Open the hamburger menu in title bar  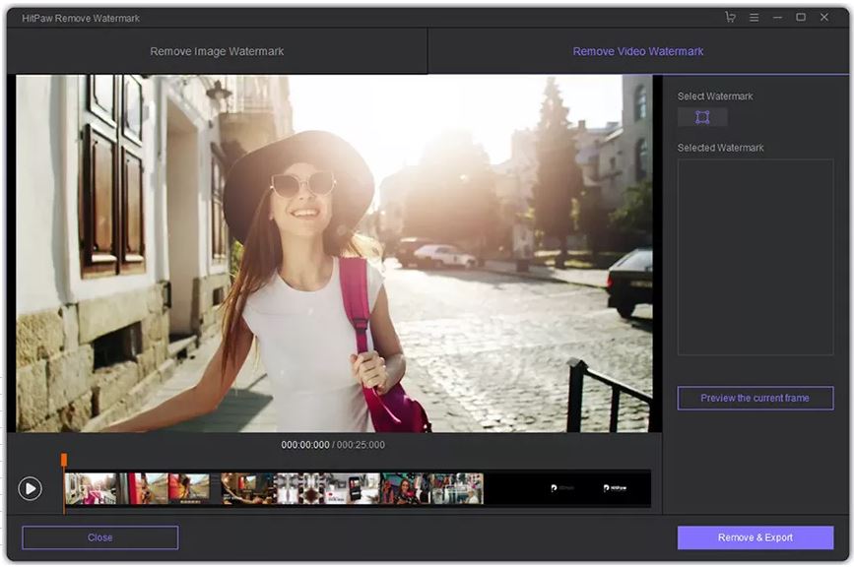pos(754,18)
